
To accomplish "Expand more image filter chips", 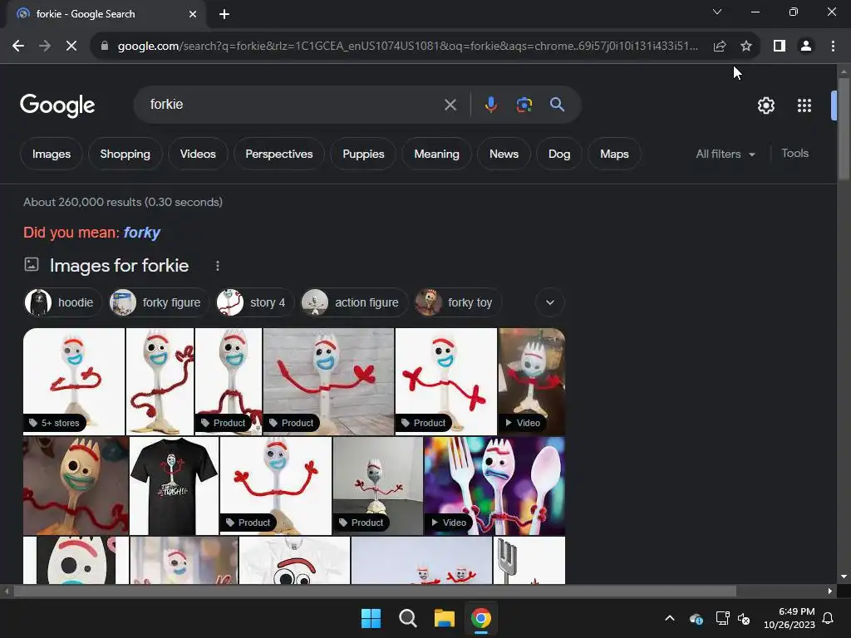I will [550, 302].
